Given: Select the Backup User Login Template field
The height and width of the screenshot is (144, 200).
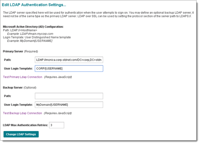Looking at the screenshot, I should tap(69, 105).
